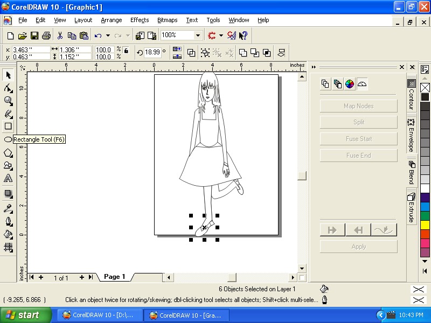
Task: Click the Export icon
Action: (152, 36)
